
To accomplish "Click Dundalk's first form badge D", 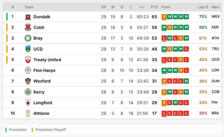I will [x=164, y=17].
